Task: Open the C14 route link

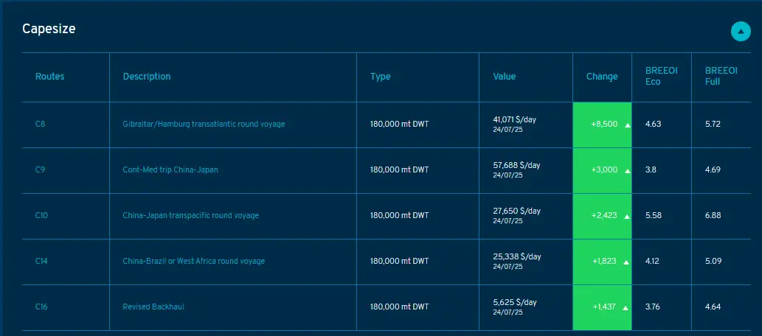Action: click(42, 261)
